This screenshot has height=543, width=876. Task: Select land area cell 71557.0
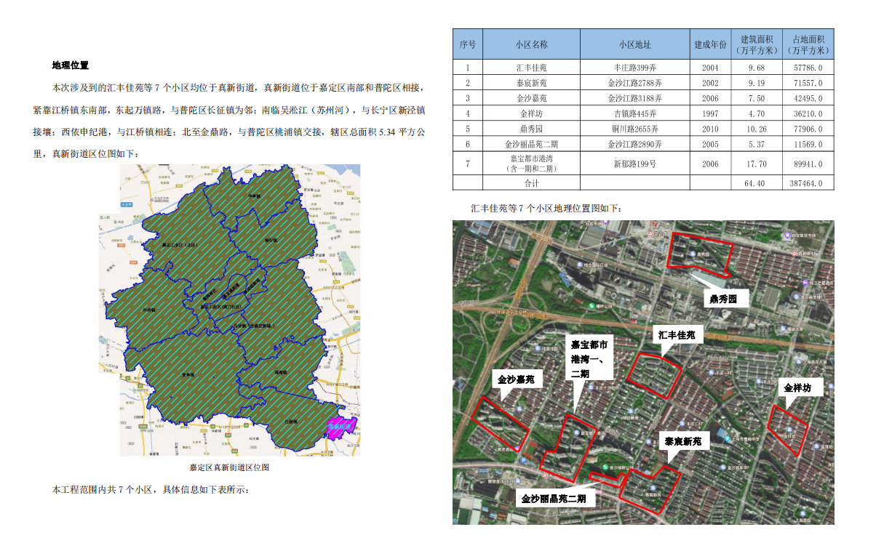click(808, 83)
